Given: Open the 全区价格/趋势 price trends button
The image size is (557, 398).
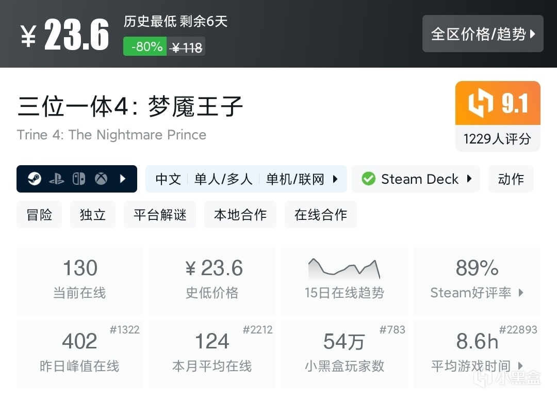Looking at the screenshot, I should pos(483,34).
